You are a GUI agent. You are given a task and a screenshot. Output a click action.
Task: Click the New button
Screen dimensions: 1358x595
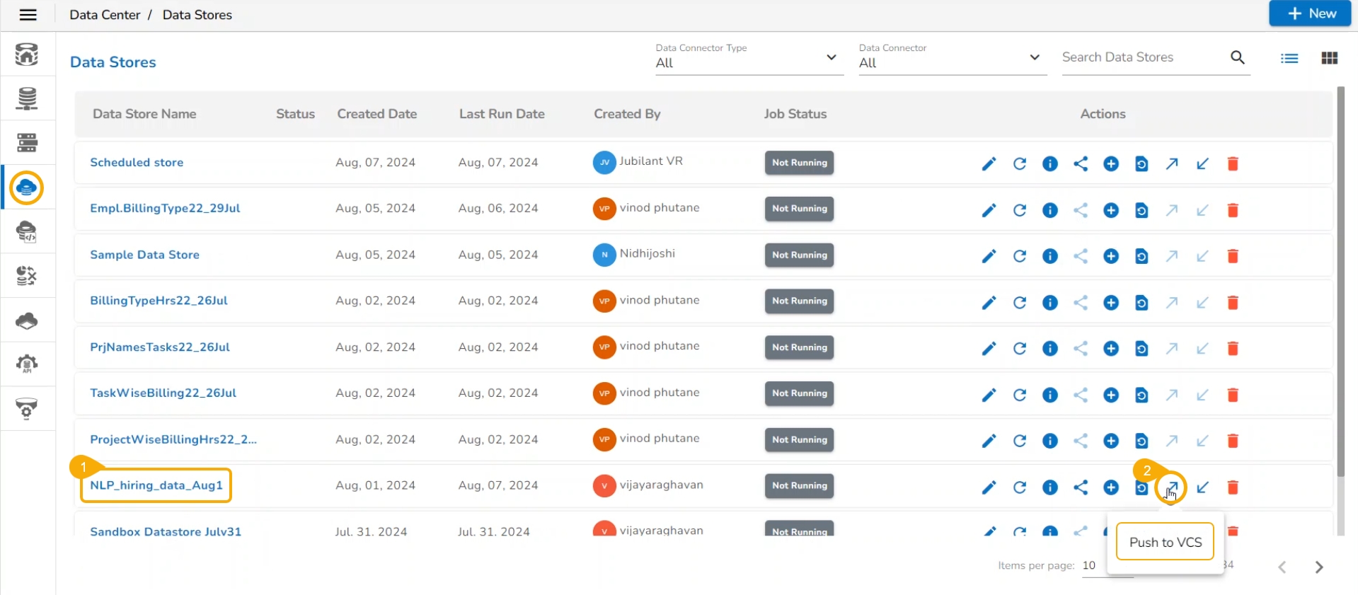click(x=1311, y=13)
